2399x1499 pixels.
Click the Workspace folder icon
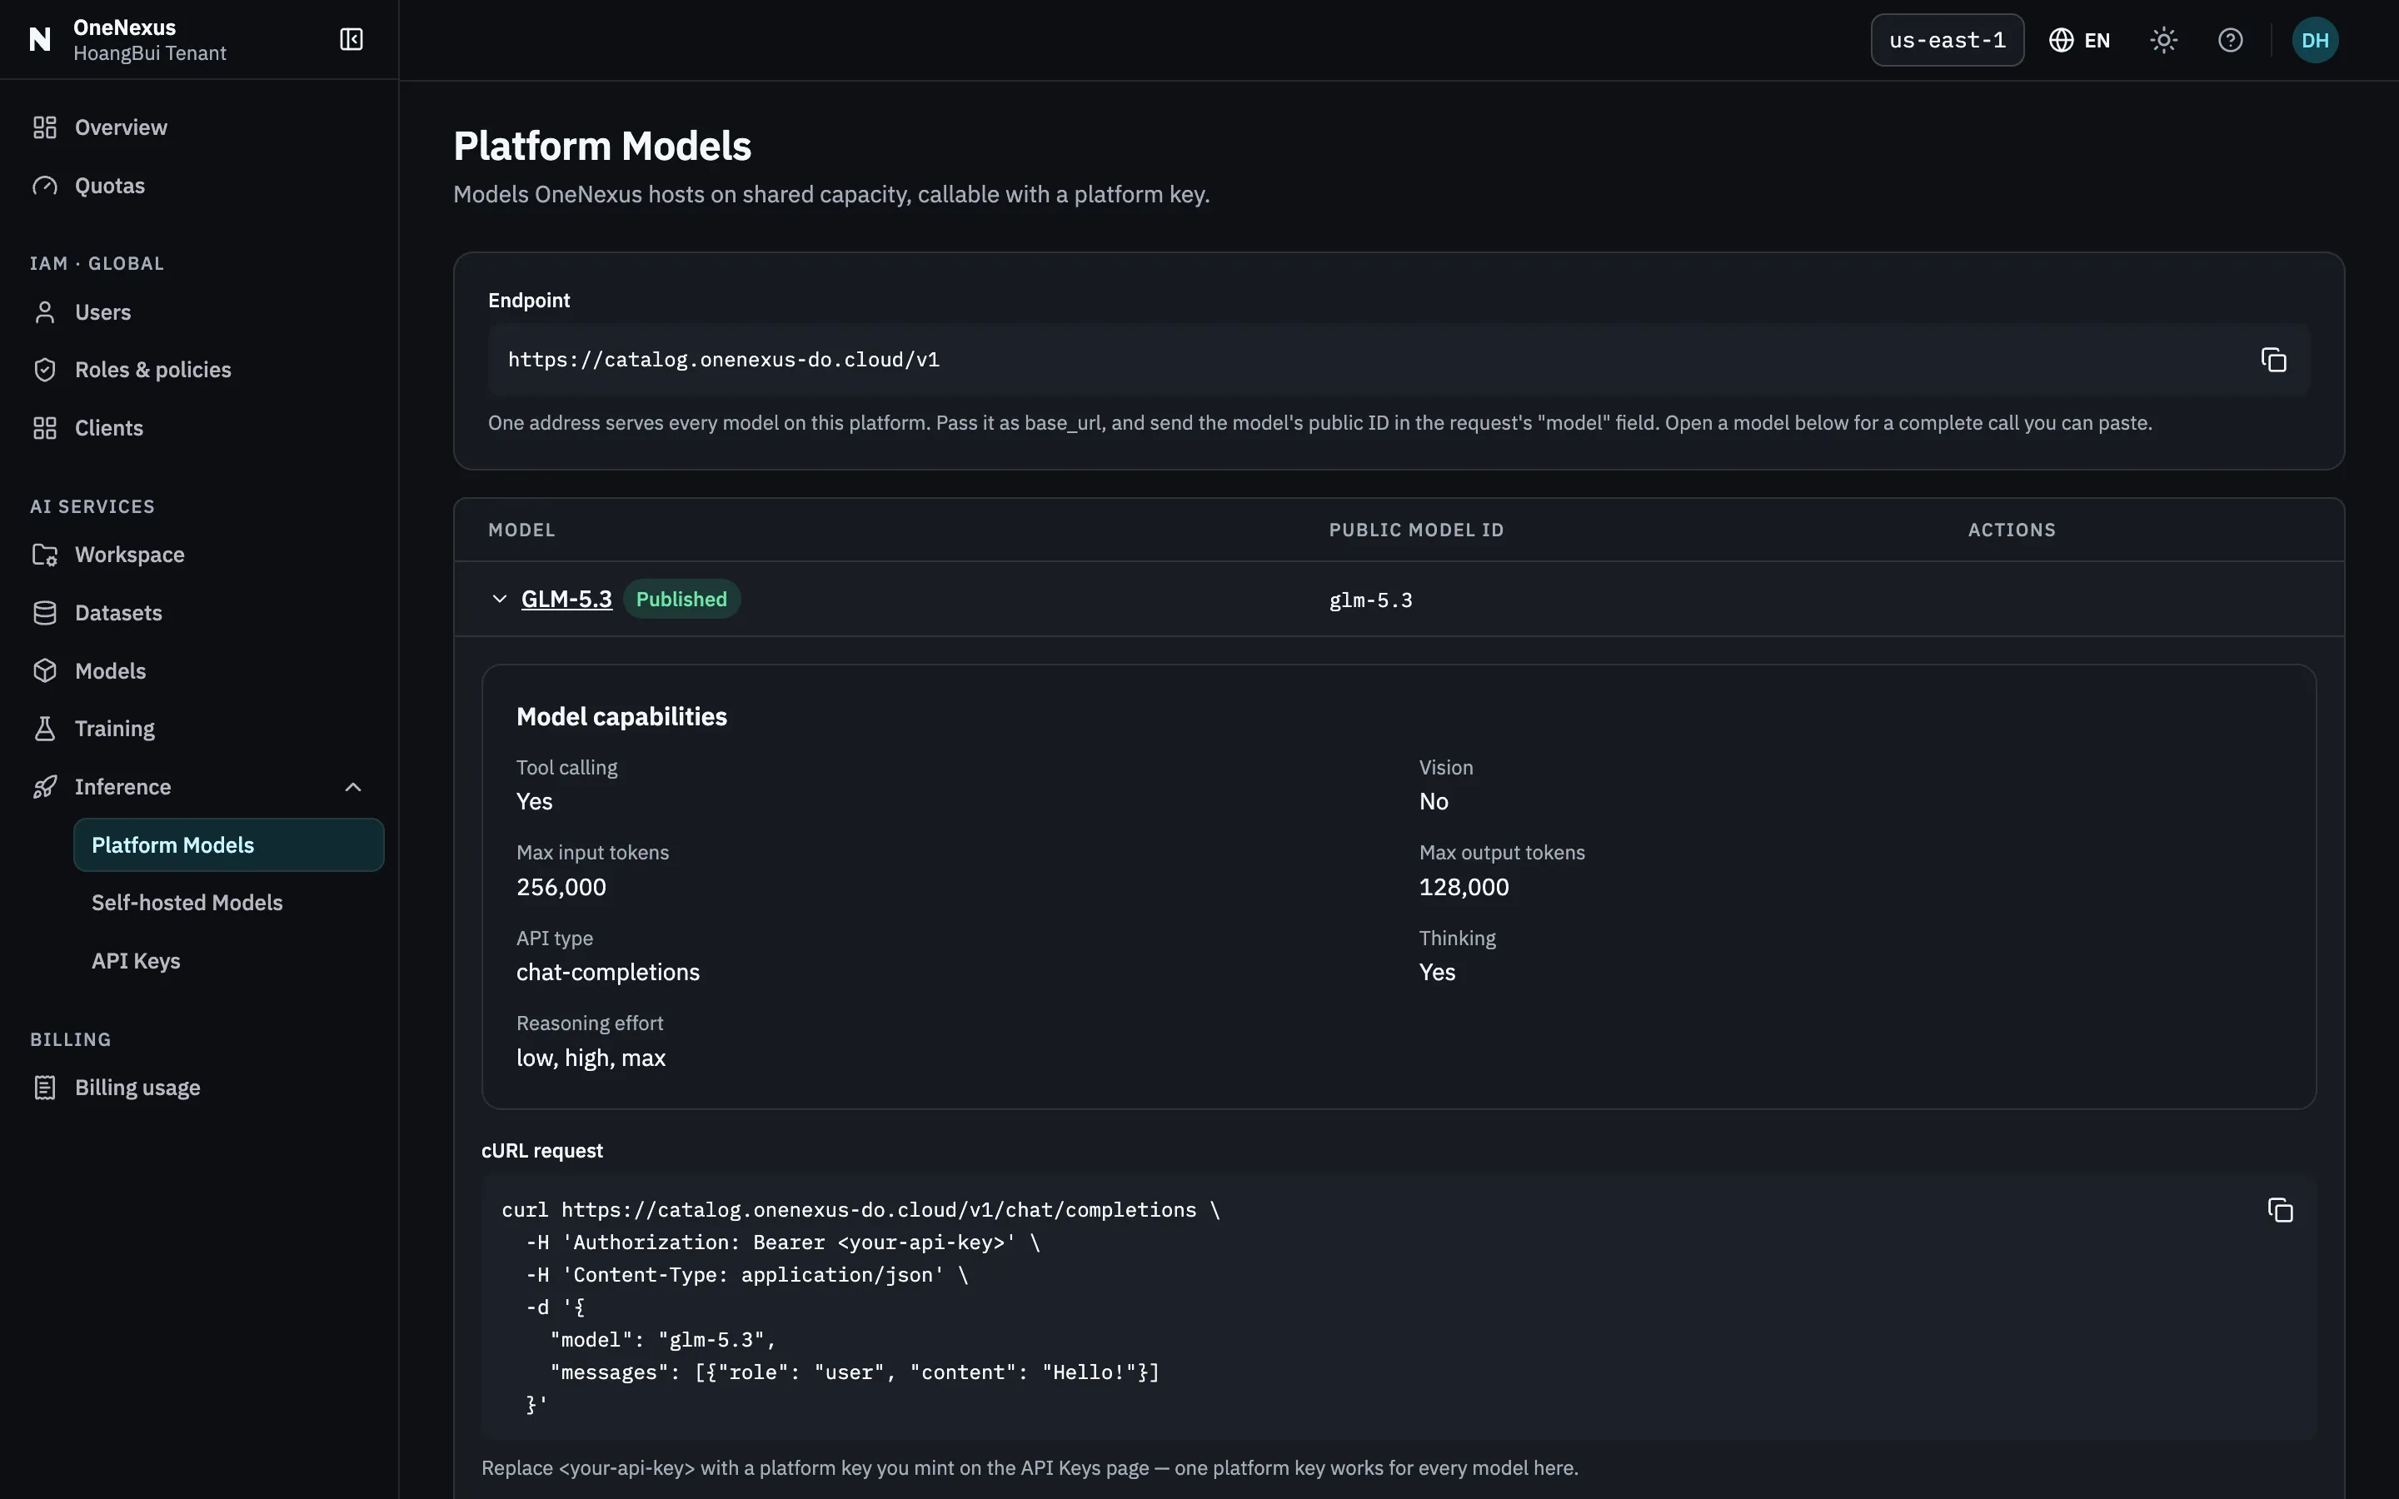click(45, 555)
